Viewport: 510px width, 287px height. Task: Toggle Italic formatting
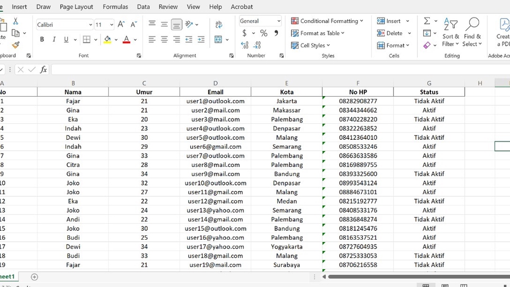tap(54, 39)
